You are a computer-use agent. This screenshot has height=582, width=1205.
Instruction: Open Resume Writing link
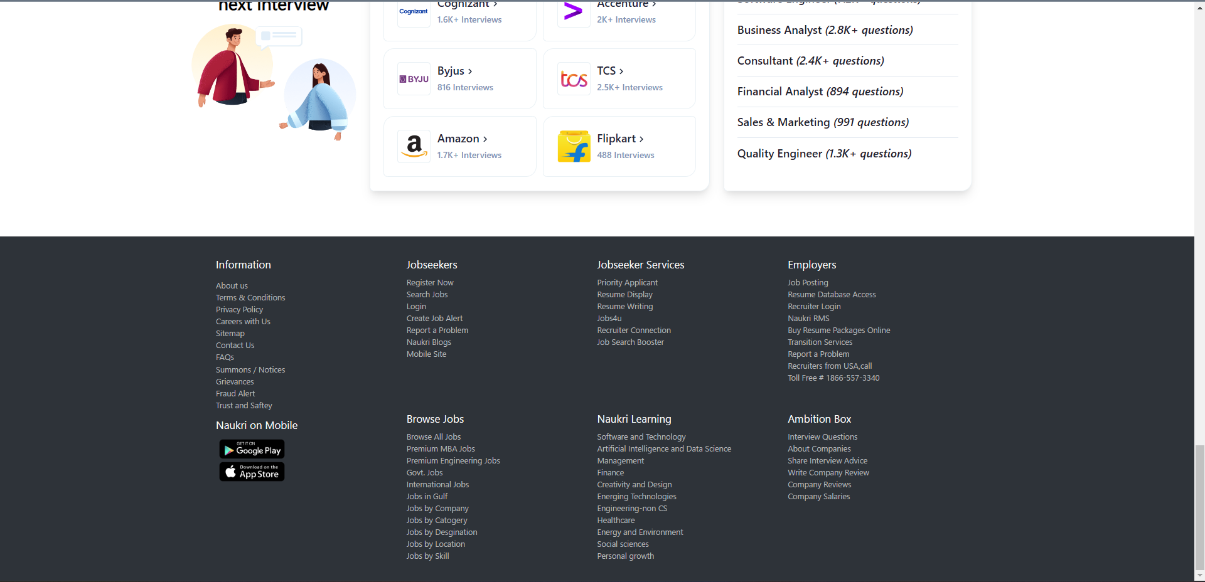tap(625, 307)
